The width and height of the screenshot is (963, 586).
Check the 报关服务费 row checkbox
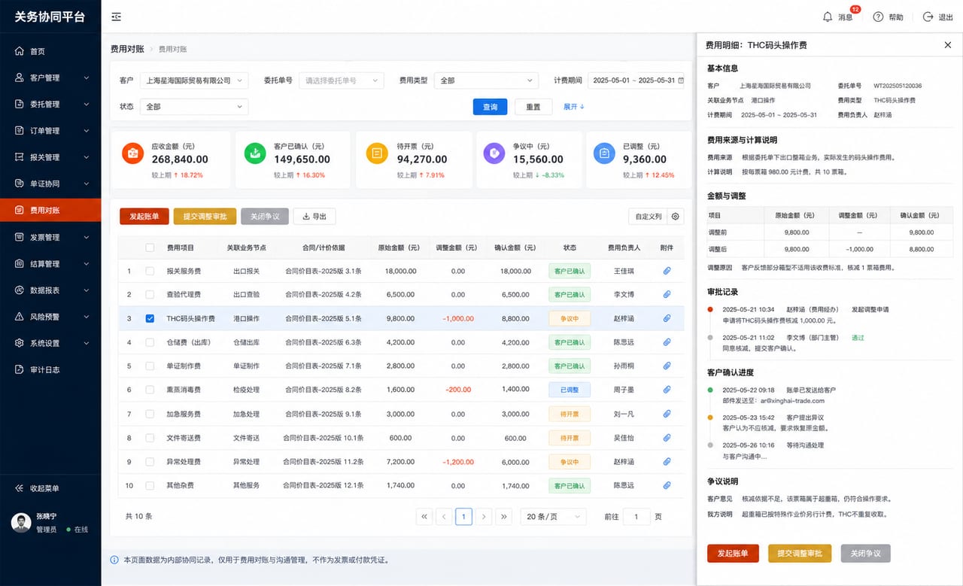pyautogui.click(x=150, y=271)
